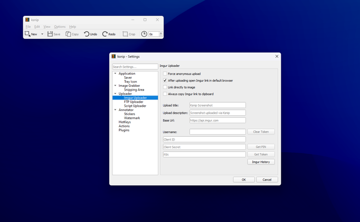Click the capture delay 0s field
360x222 pixels.
pos(154,34)
